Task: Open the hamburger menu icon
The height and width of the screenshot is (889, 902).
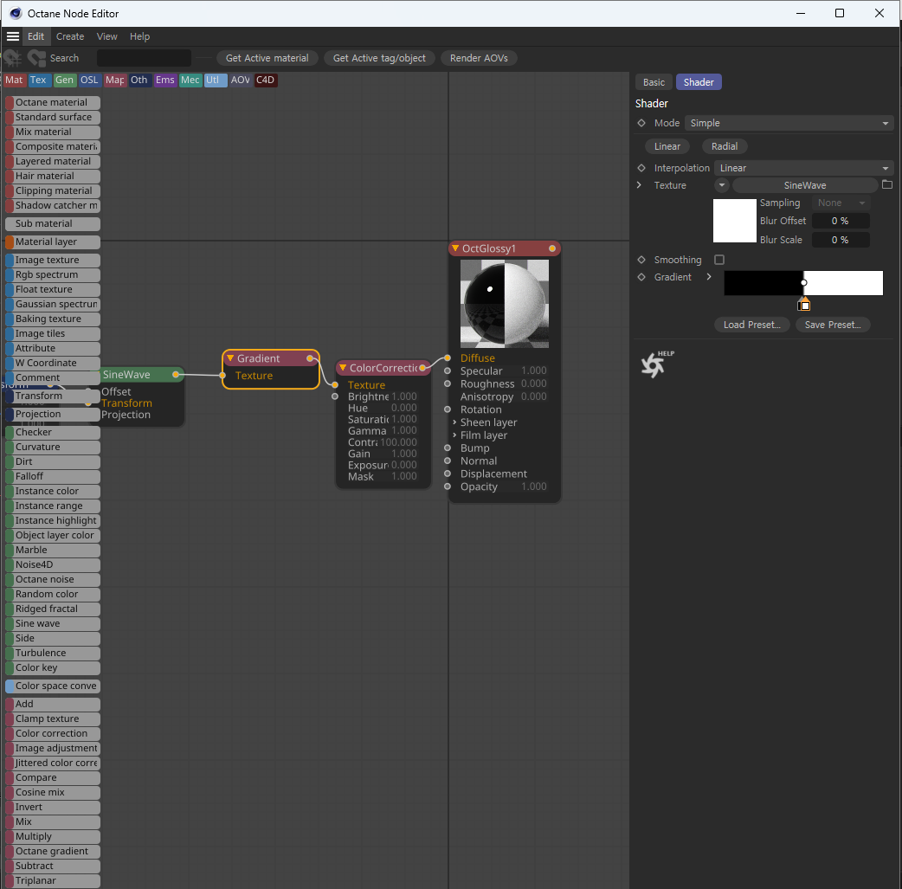Action: (13, 36)
